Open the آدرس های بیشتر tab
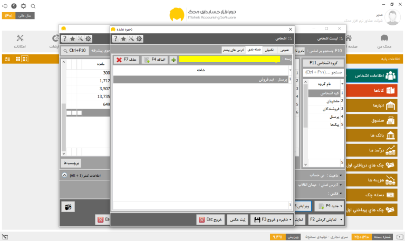The height and width of the screenshot is (241, 405). [234, 50]
